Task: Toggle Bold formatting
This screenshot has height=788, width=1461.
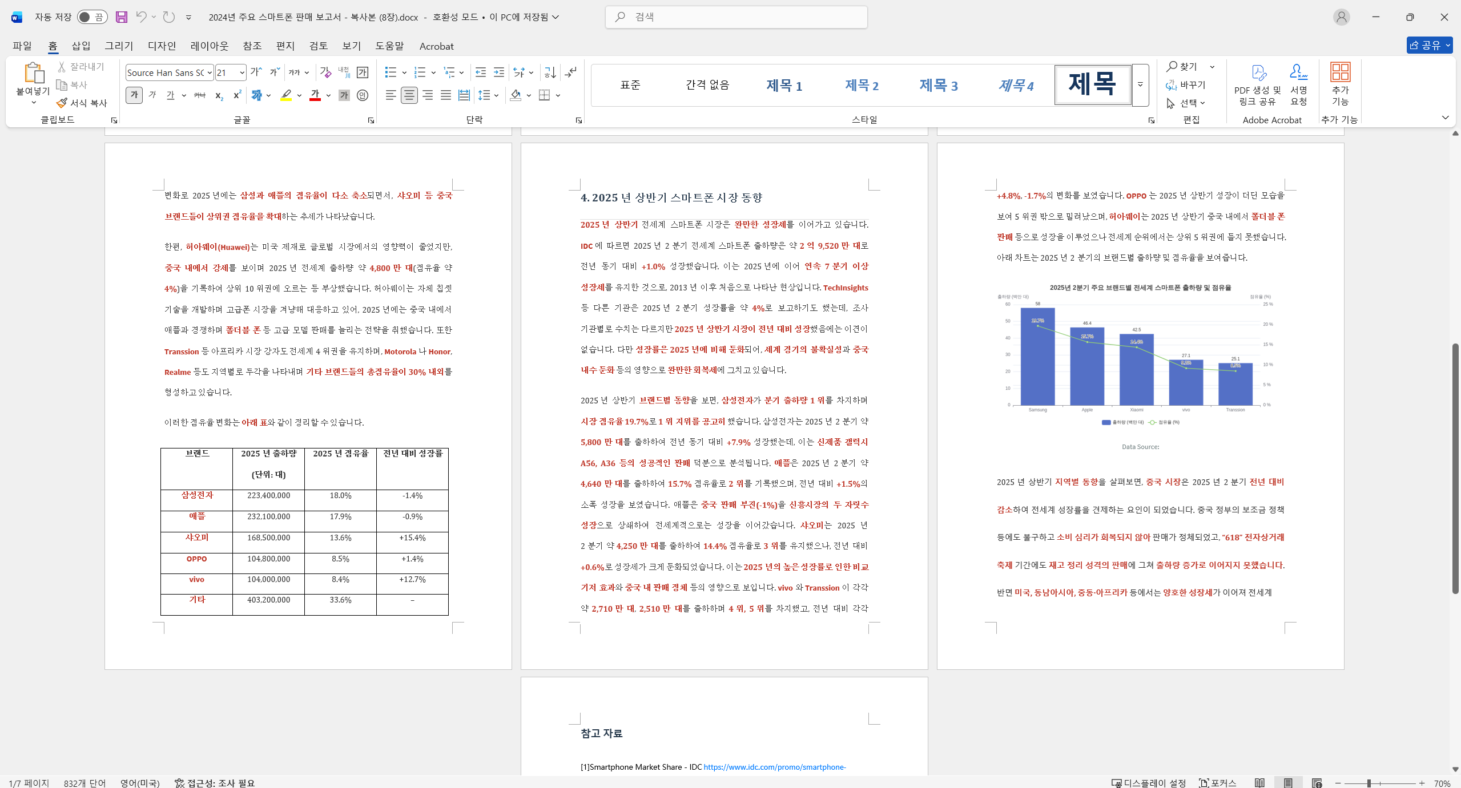Action: click(x=134, y=95)
